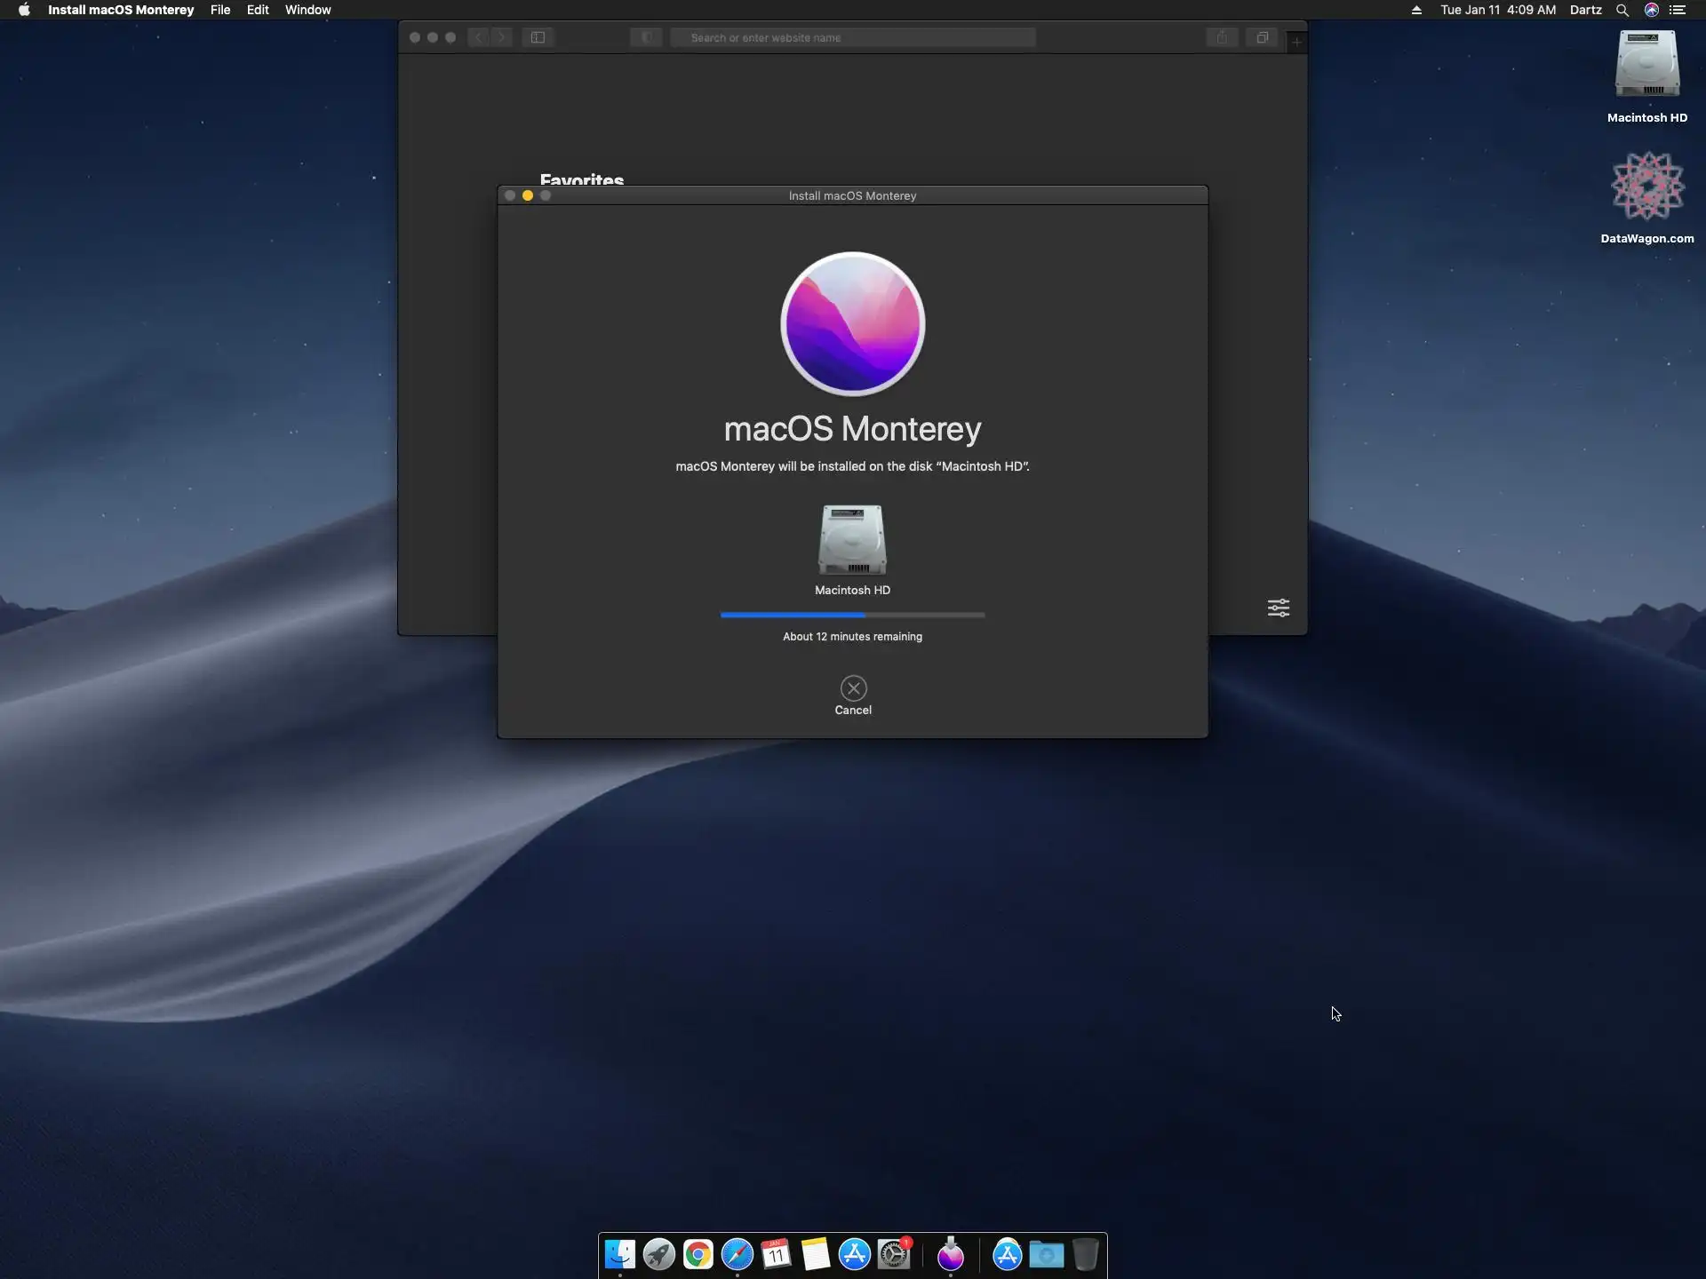Toggle Safari start page settings sliders

coord(1278,608)
